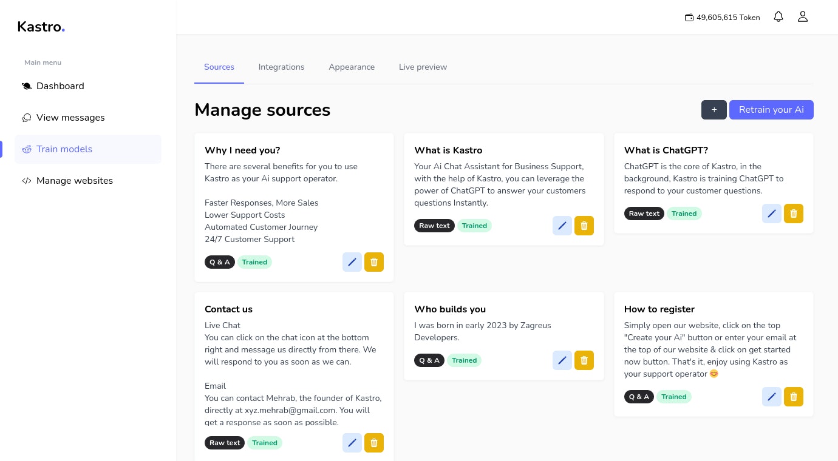This screenshot has height=461, width=838.
Task: Click Trained badge on "What is ChatGPT?"
Action: (x=684, y=214)
